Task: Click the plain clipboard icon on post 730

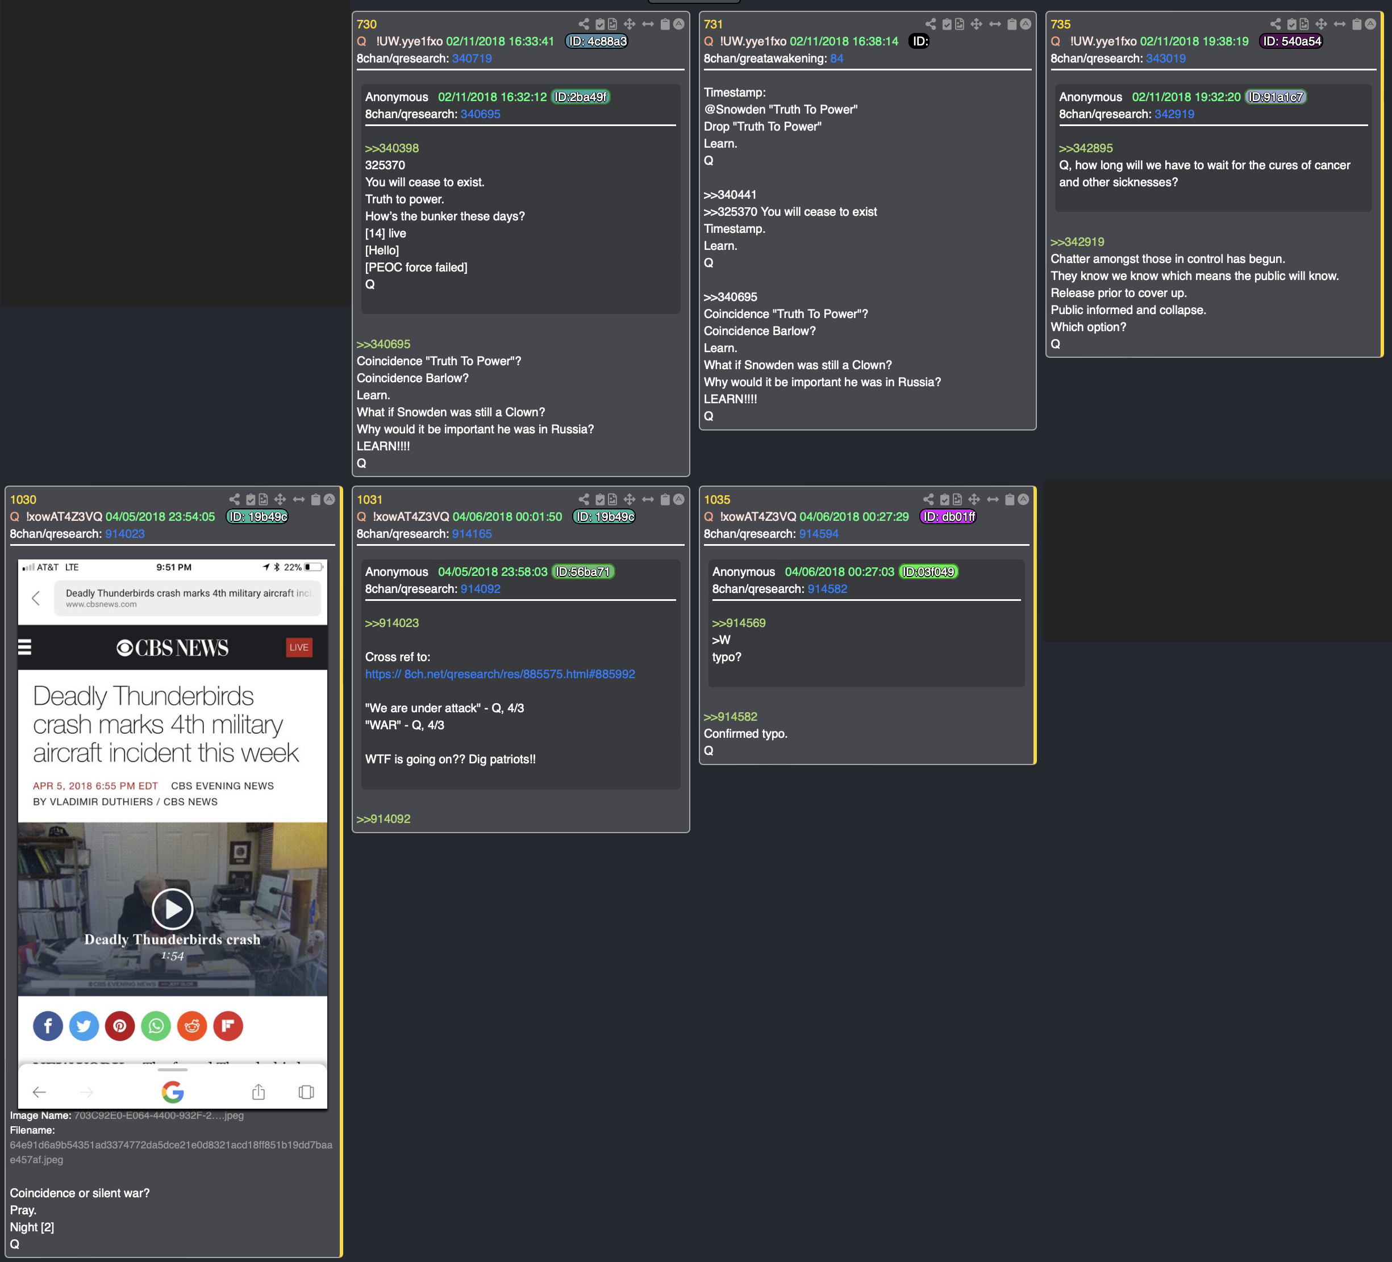Action: tap(665, 24)
